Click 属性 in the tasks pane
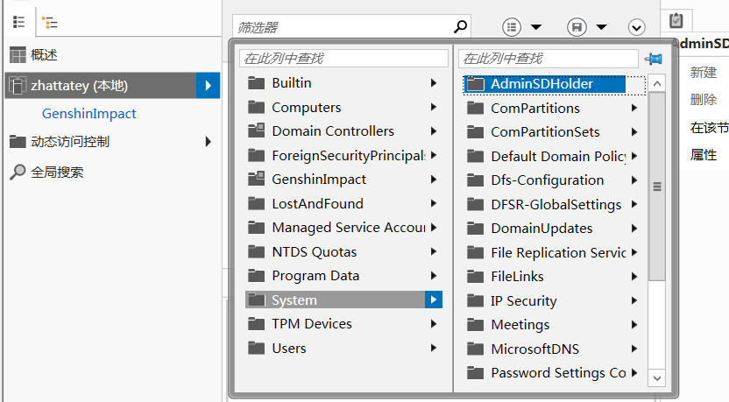Screen dimensions: 729x402 703,155
